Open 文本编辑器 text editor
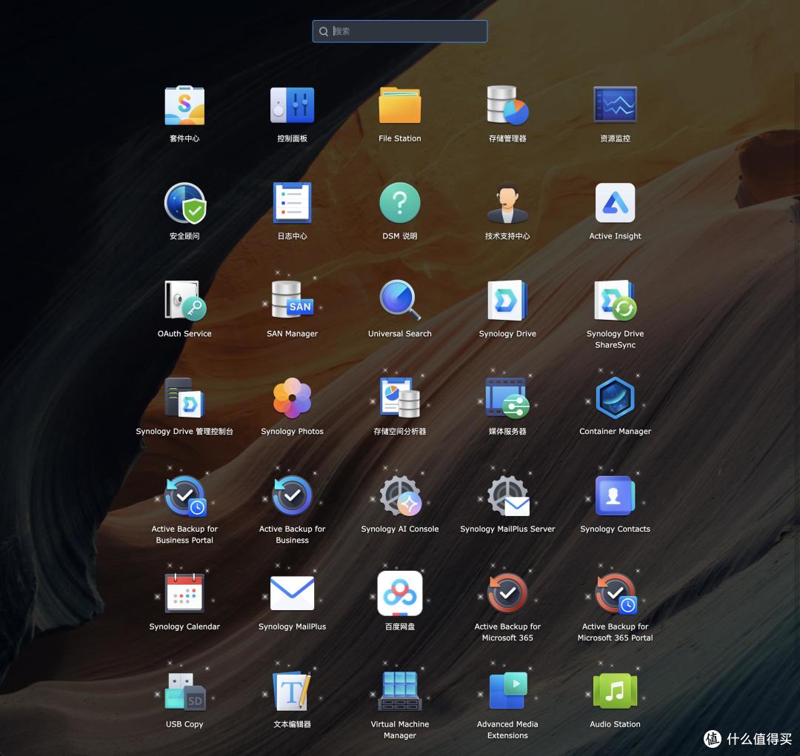Screen dimensions: 800x756 click(x=292, y=691)
